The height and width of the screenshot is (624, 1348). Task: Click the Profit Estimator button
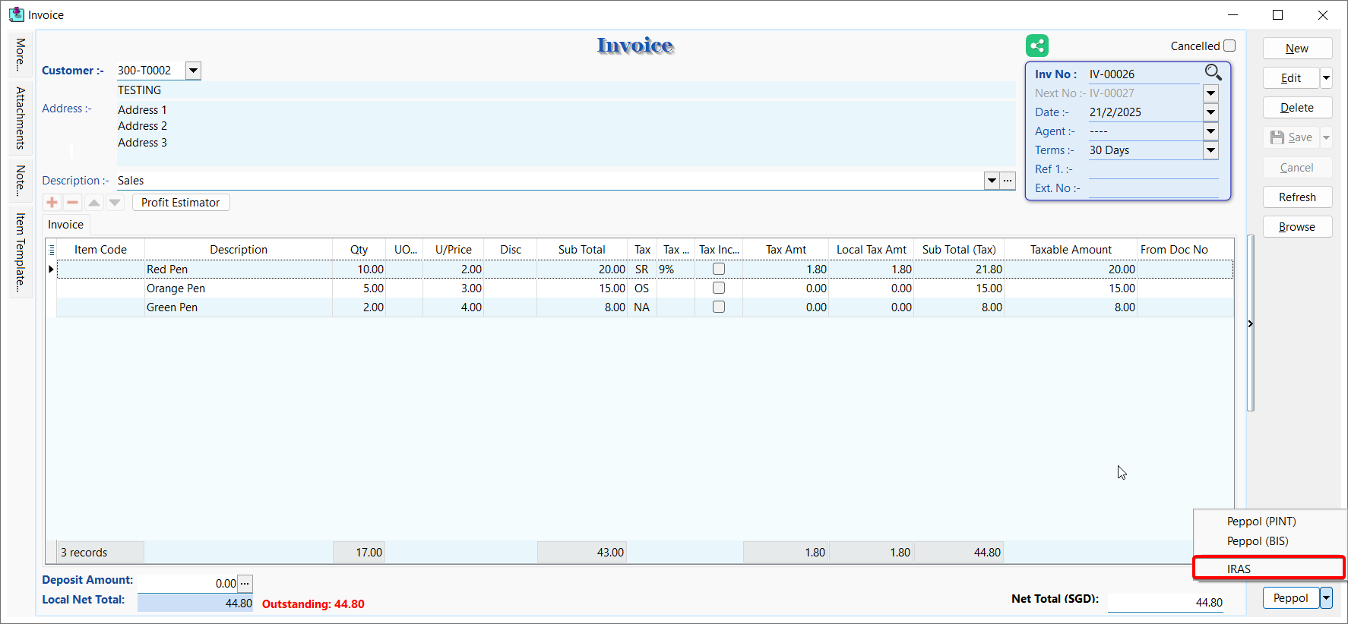pyautogui.click(x=181, y=203)
